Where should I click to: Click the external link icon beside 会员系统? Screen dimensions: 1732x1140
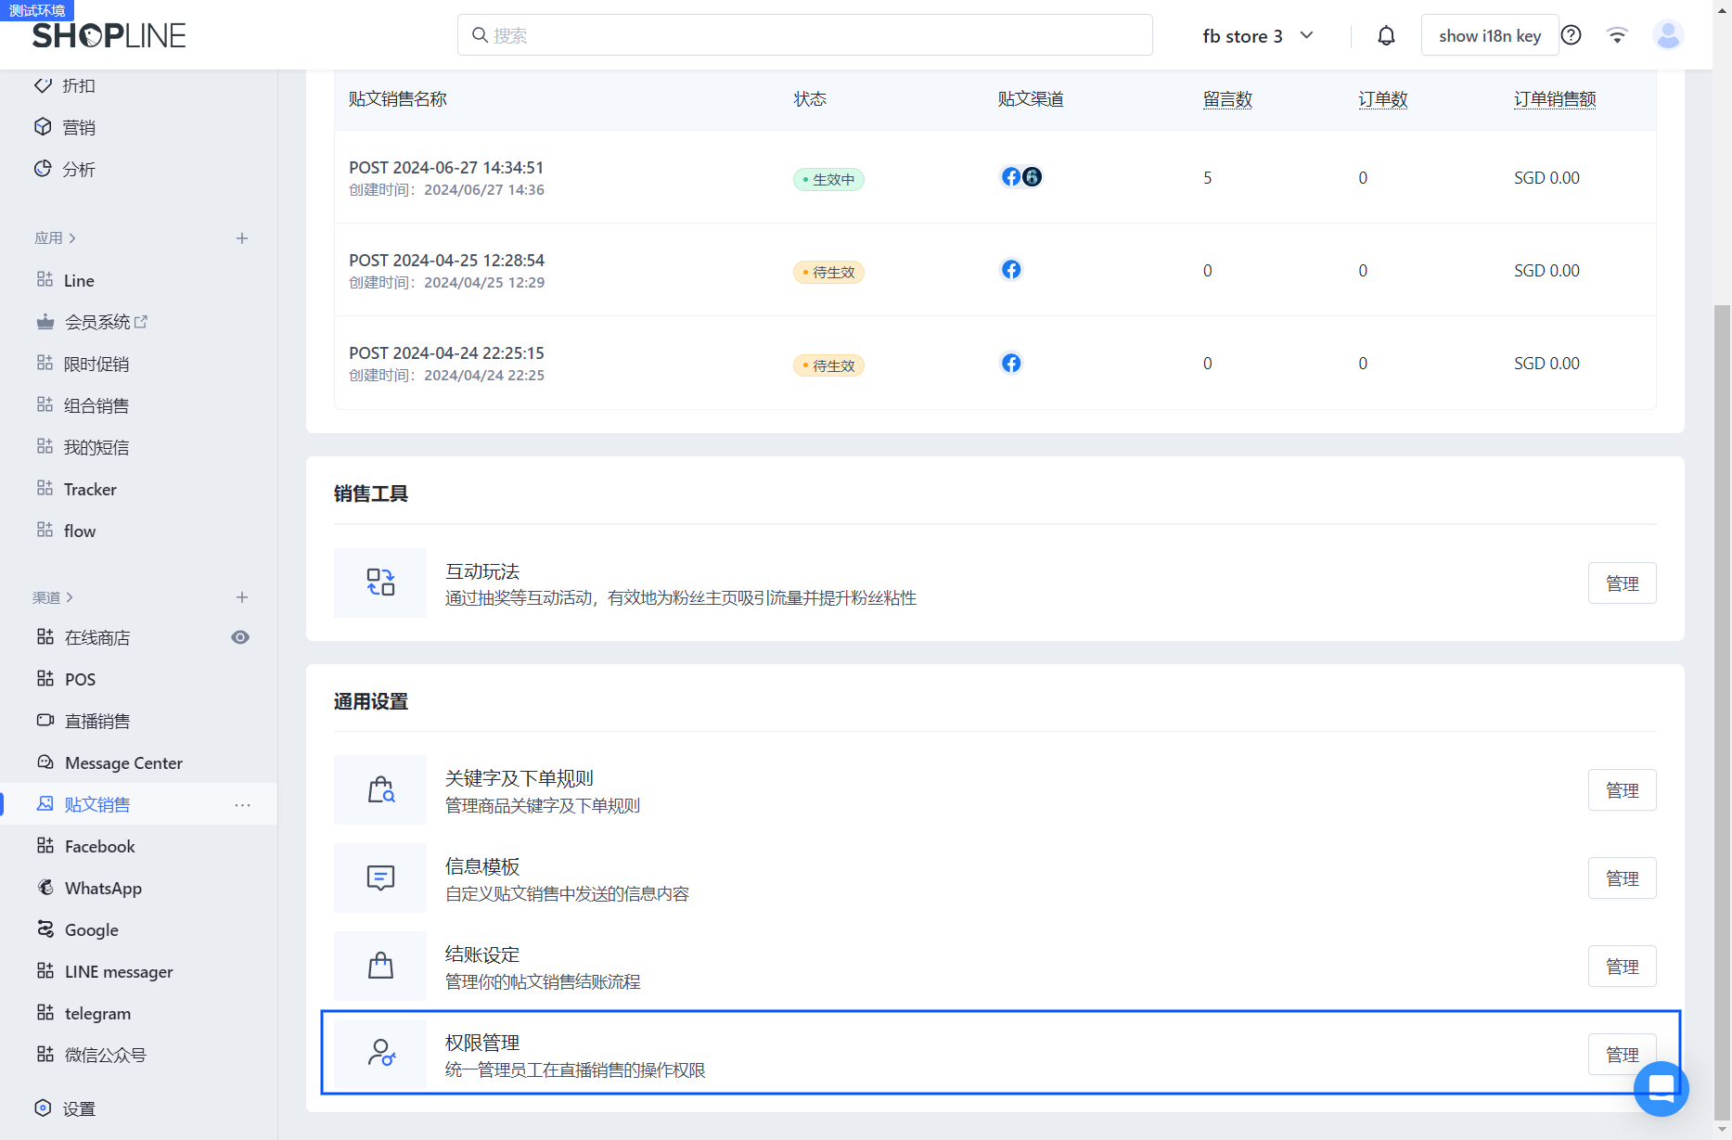tap(141, 322)
